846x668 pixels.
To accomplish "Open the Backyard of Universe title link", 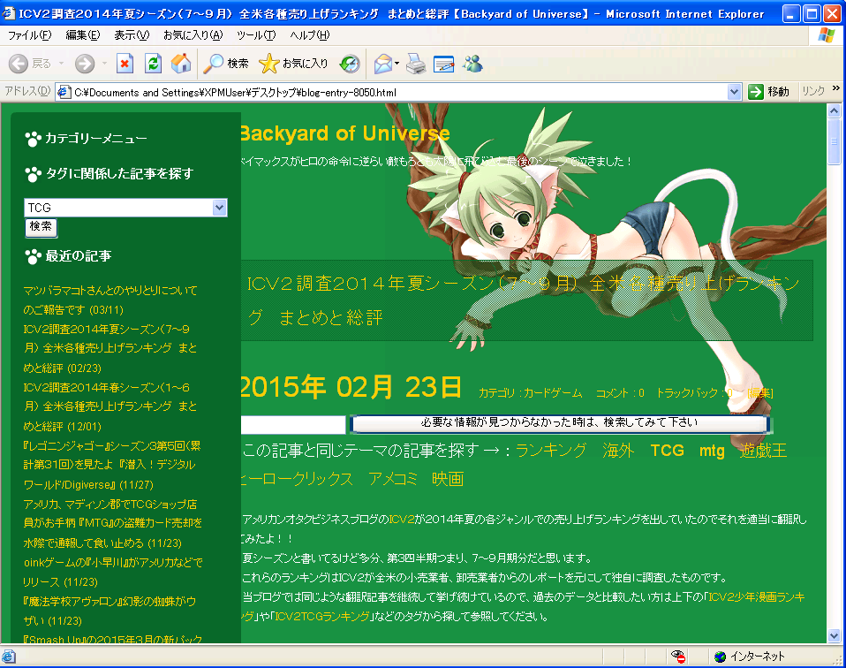I will pyautogui.click(x=345, y=133).
